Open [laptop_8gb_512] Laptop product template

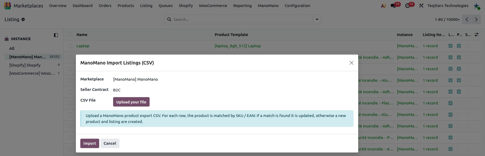[238, 46]
